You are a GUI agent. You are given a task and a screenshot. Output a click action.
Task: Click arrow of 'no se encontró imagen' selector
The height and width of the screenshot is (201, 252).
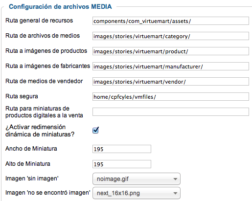pos(175,193)
